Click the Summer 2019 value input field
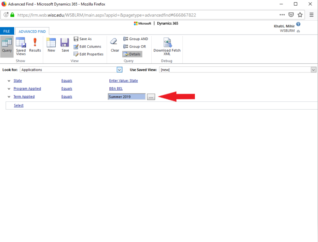This screenshot has height=242, width=318. [127, 97]
